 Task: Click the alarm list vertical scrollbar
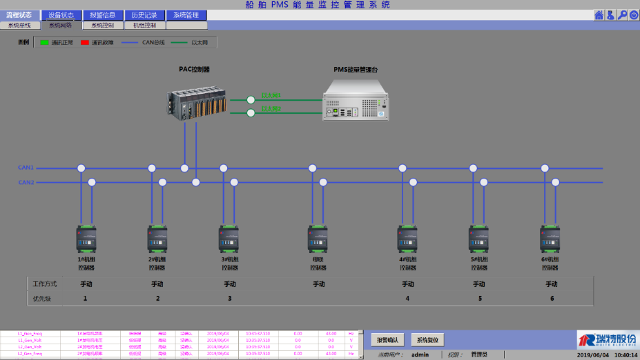361,344
